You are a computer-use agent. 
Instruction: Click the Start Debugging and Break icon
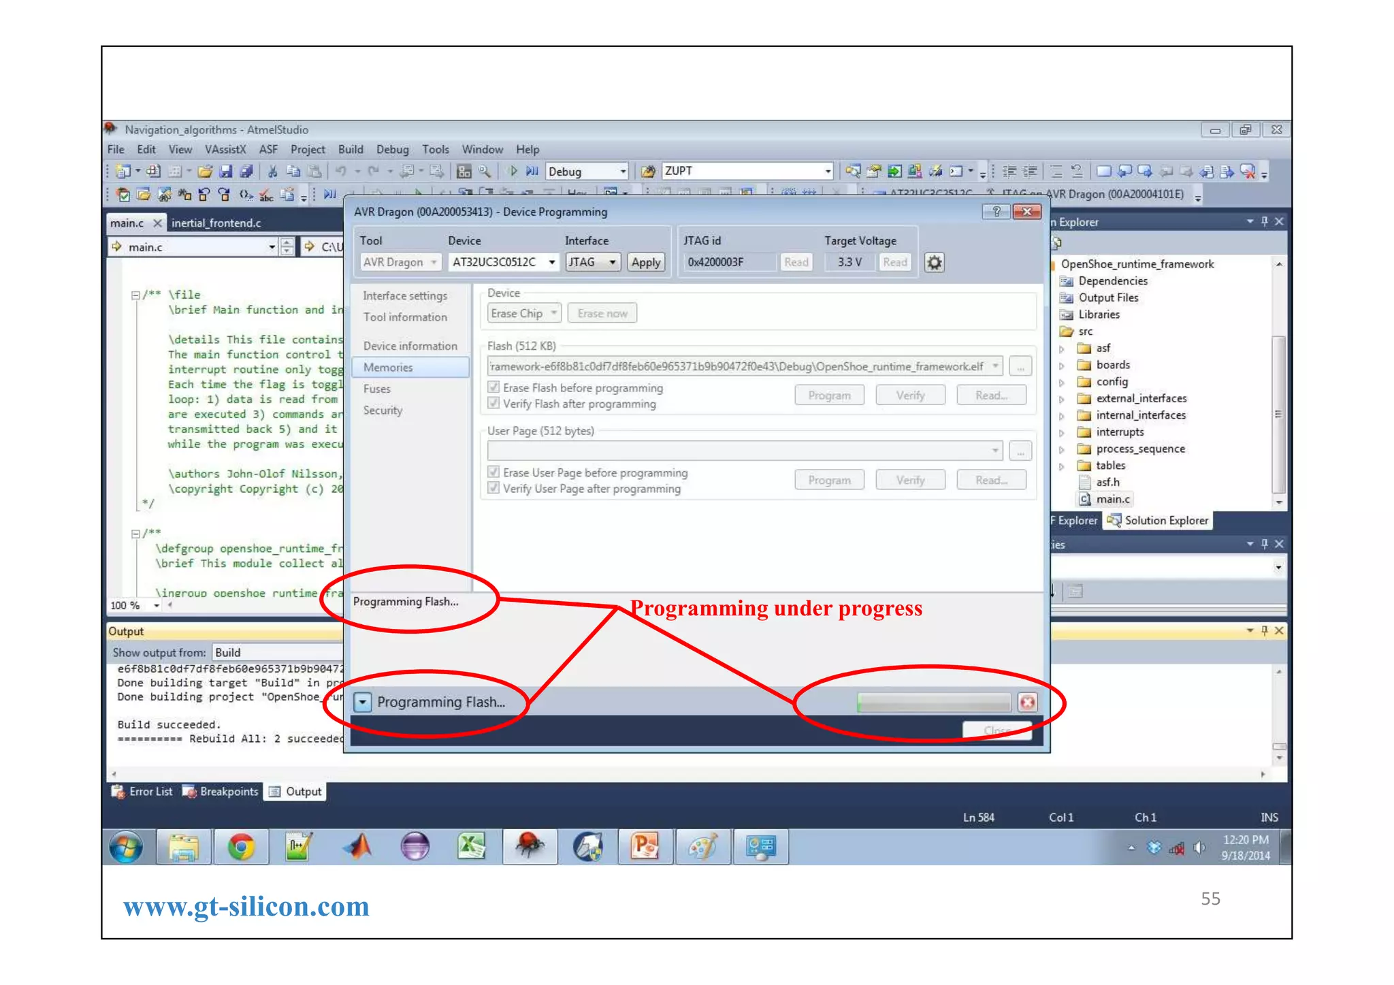(x=532, y=172)
